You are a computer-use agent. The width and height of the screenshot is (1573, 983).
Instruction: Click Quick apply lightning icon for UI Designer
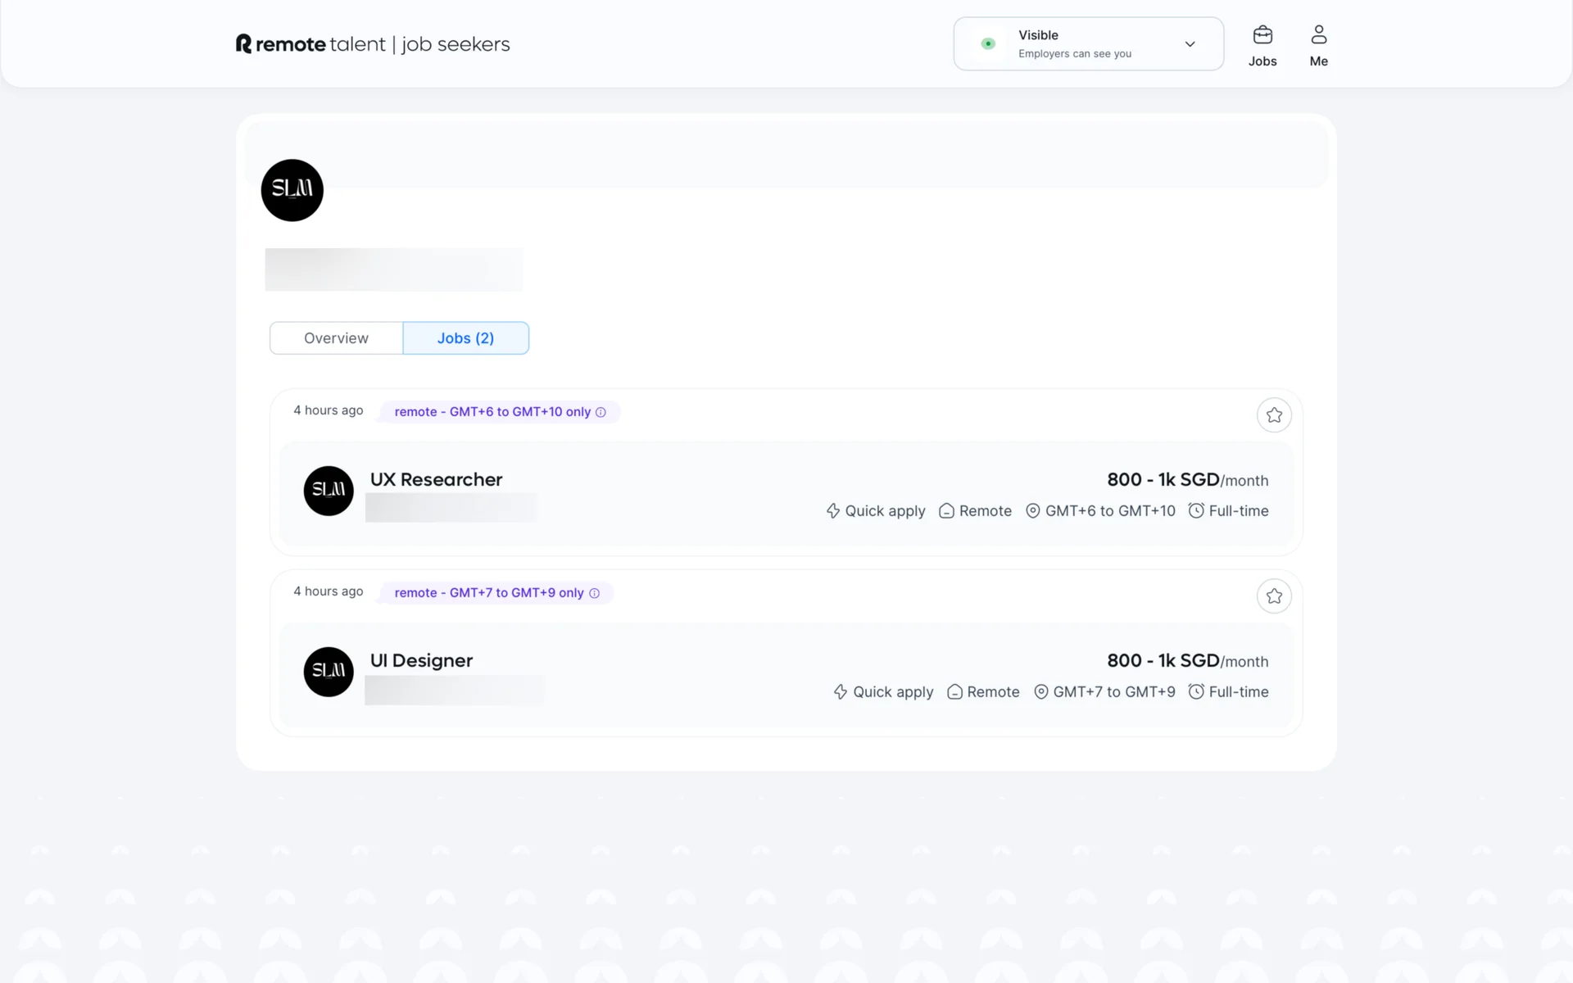click(x=841, y=692)
